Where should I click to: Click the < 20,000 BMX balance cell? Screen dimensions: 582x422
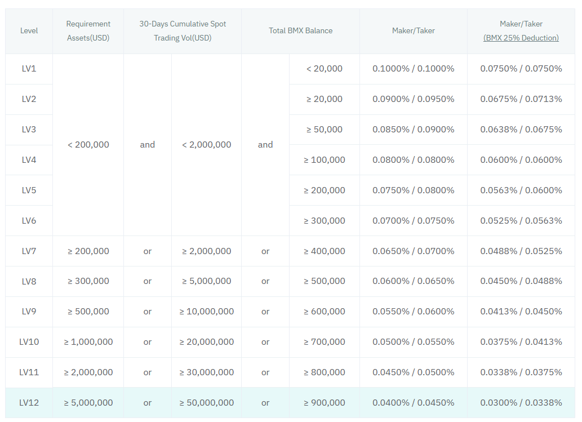tap(325, 68)
